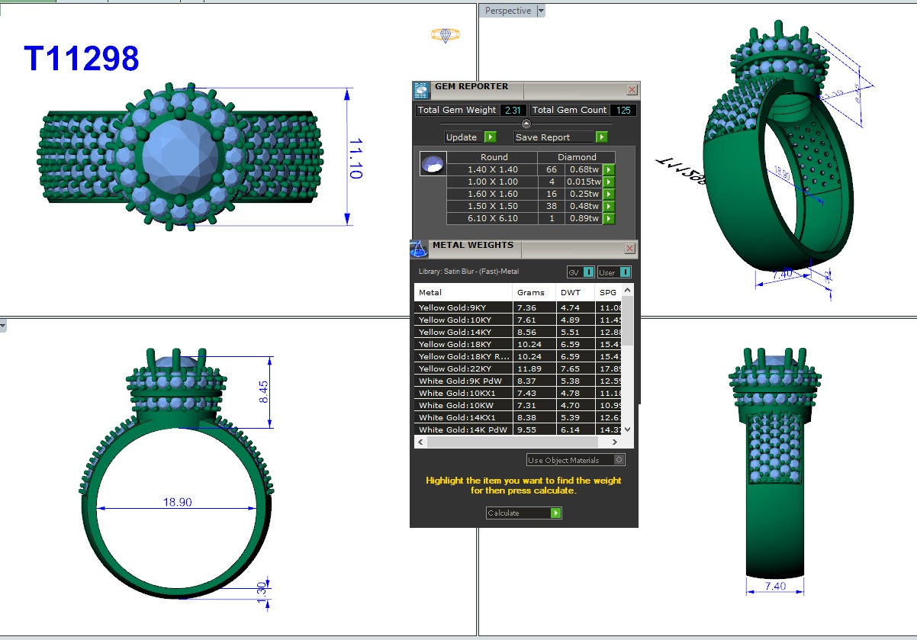This screenshot has width=917, height=640.
Task: Click green arrow for 1.60 X 1.60 row
Action: [609, 194]
